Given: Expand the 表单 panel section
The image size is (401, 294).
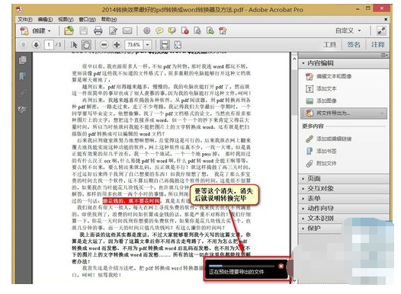Looking at the screenshot, I should point(344,199).
